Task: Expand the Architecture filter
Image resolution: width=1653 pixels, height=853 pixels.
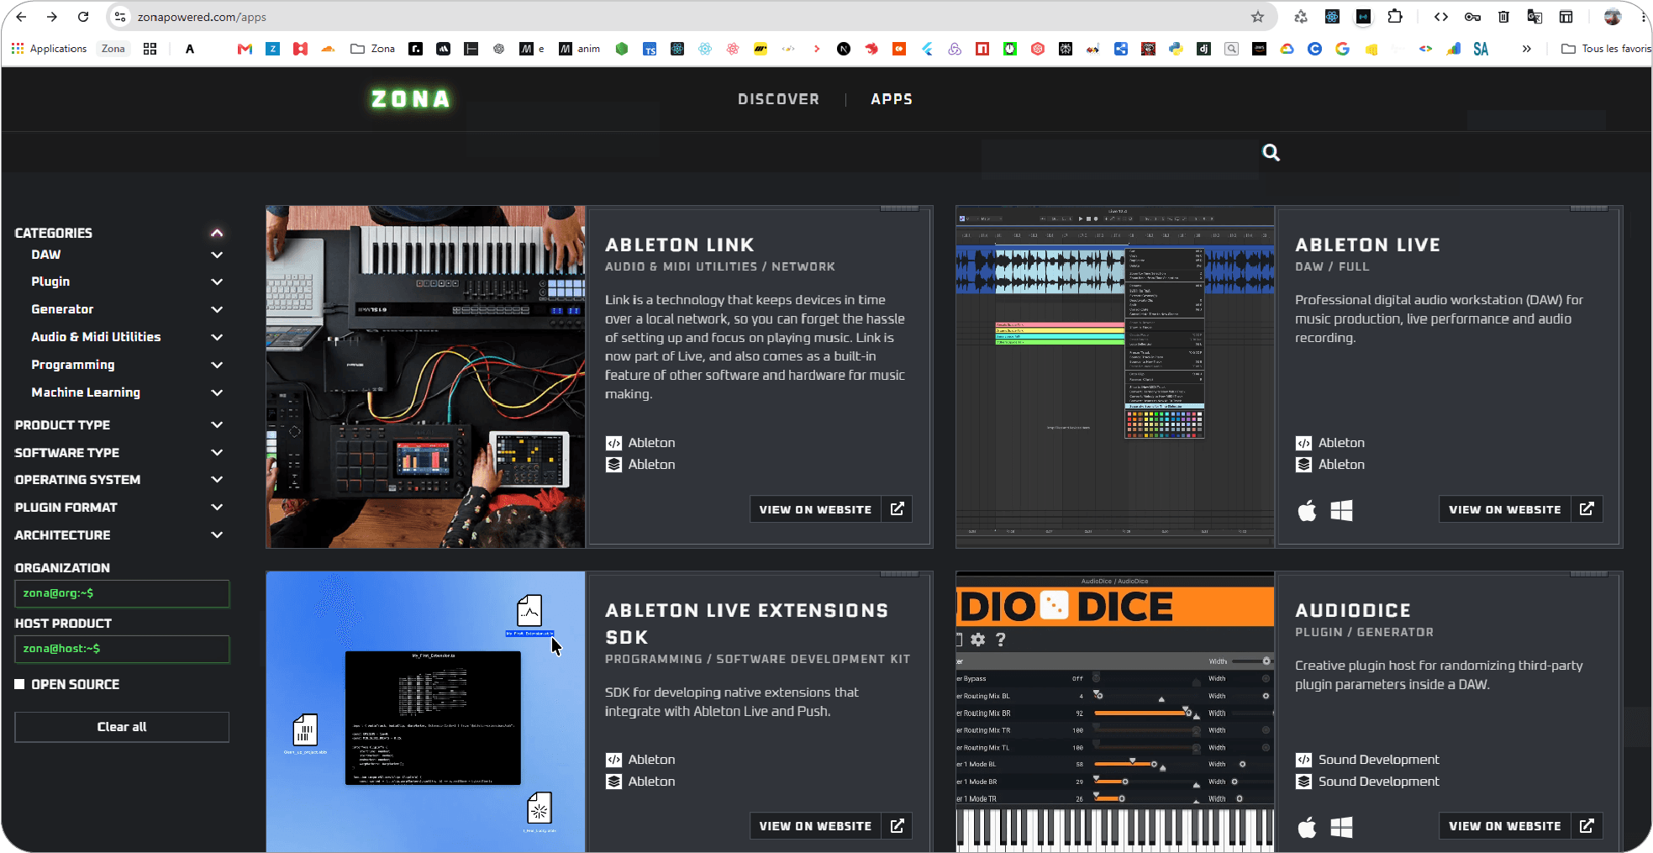Action: click(217, 534)
